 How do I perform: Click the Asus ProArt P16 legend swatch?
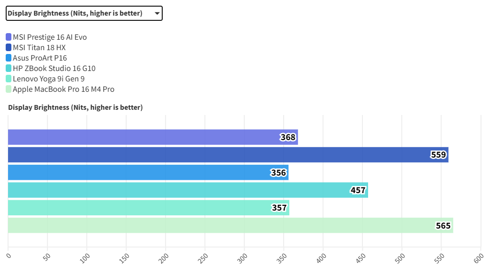9,58
